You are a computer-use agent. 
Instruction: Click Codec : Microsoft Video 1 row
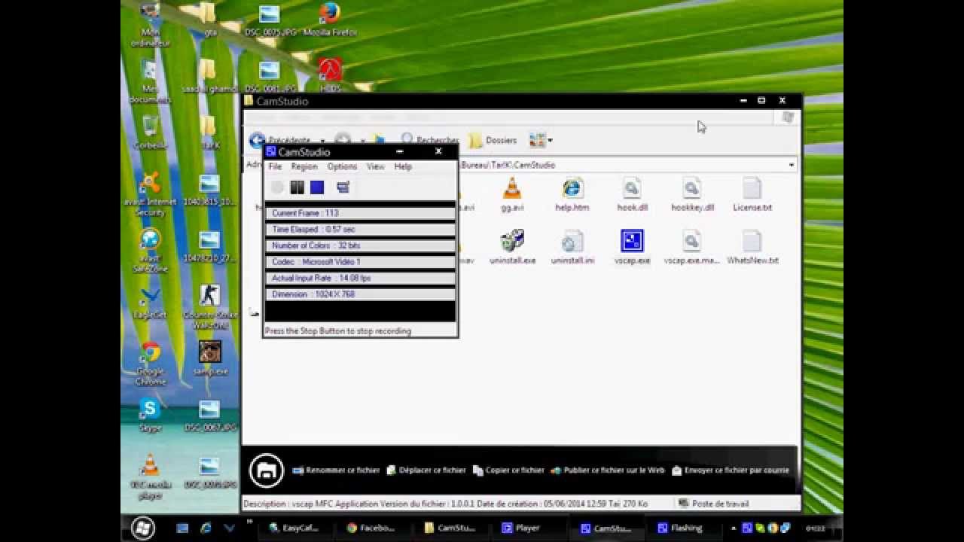(360, 262)
